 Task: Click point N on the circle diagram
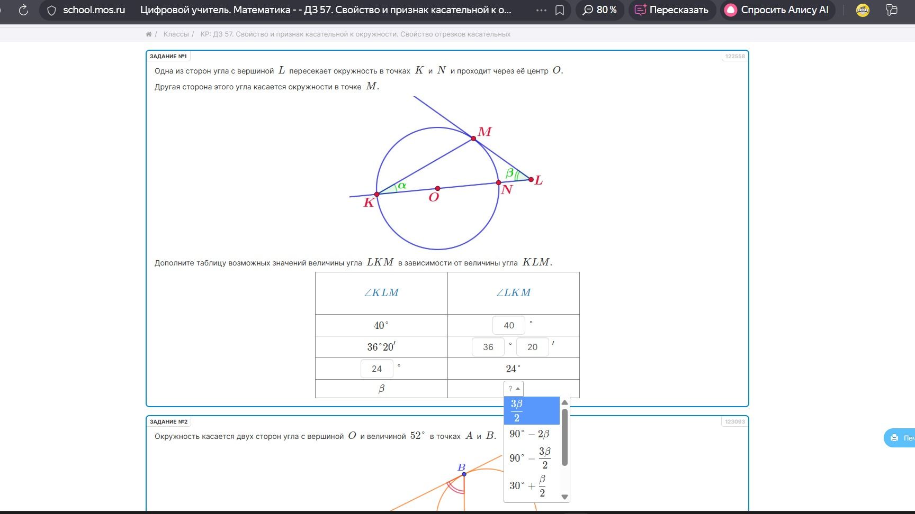pyautogui.click(x=498, y=183)
